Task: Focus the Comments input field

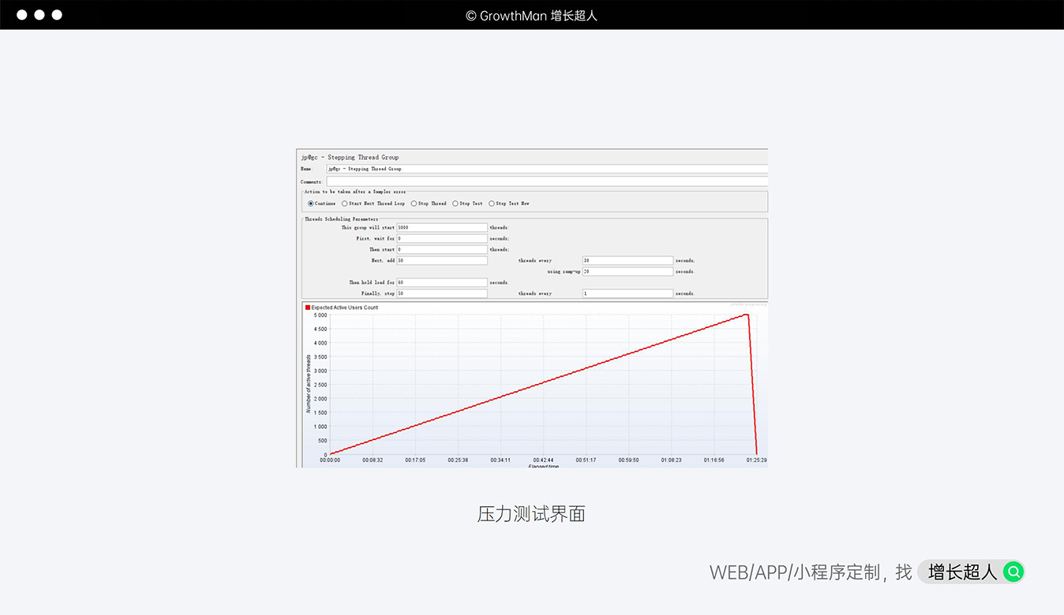Action: (x=545, y=181)
